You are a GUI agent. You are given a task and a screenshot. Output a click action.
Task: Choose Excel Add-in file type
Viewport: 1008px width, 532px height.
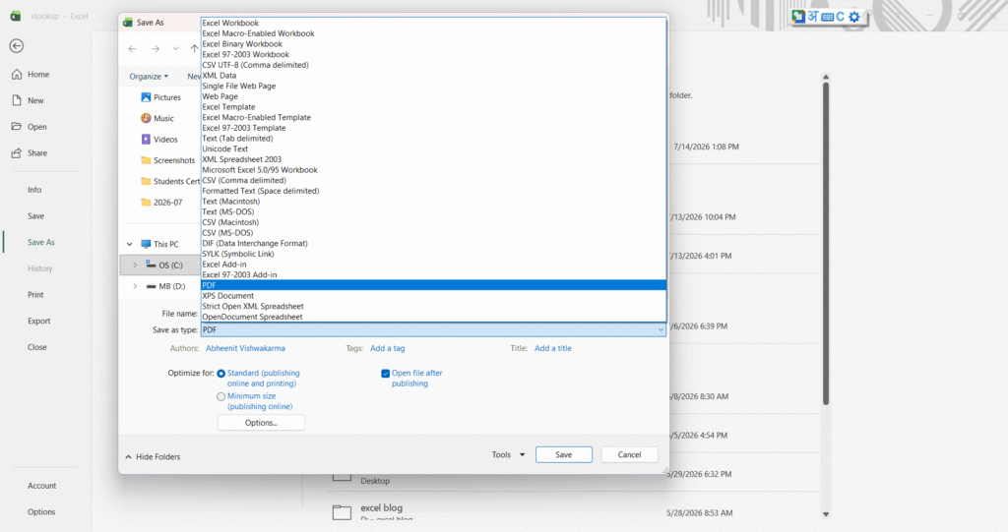tap(433, 265)
